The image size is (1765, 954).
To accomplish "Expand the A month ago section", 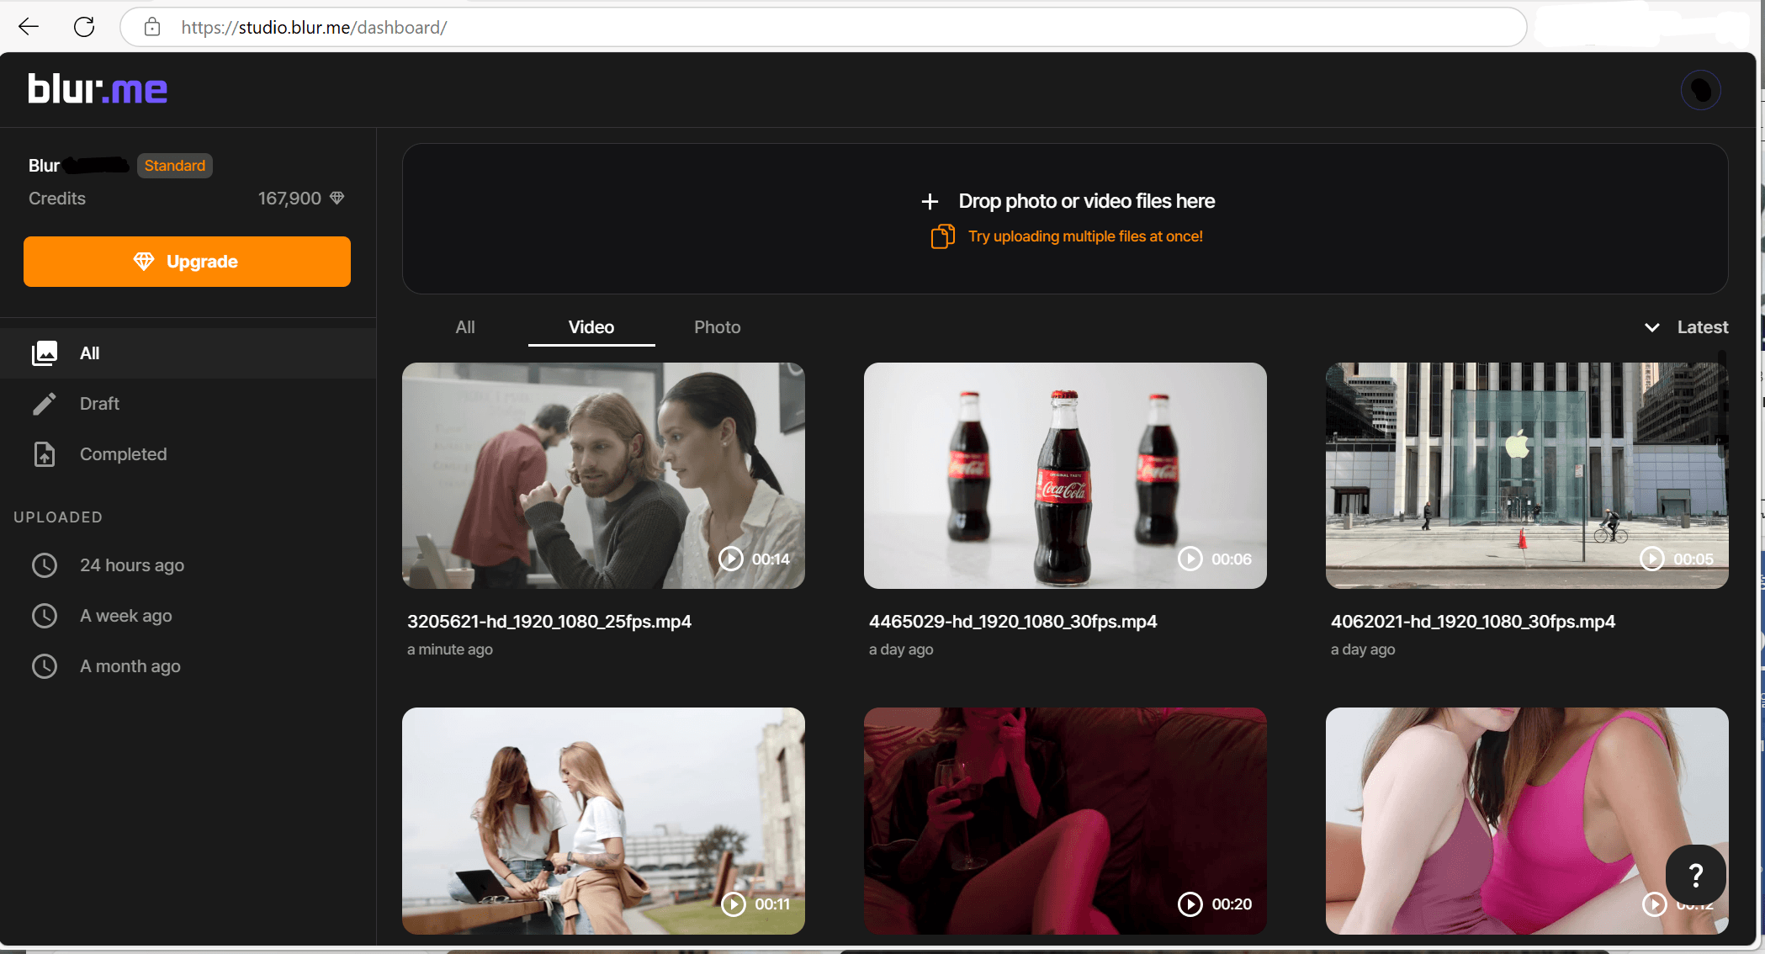I will pyautogui.click(x=130, y=666).
